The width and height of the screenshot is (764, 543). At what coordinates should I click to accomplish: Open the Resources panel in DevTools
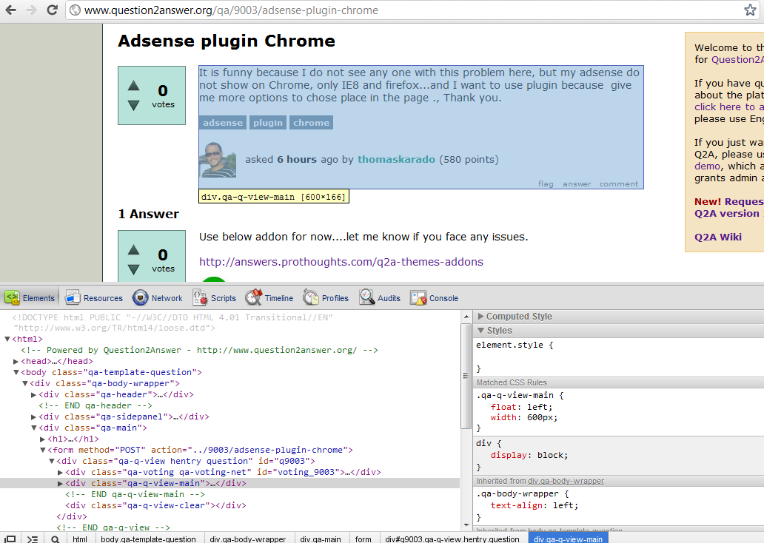[x=93, y=298]
